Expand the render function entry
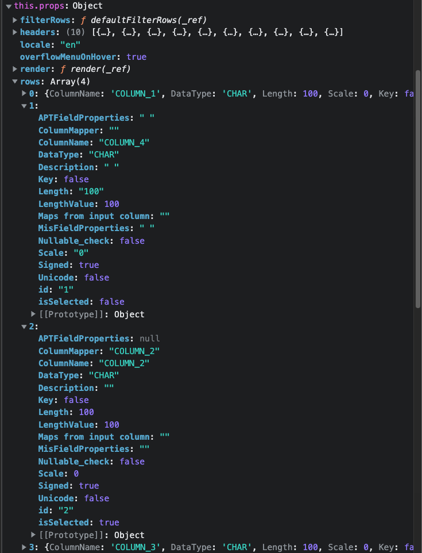This screenshot has width=422, height=553. [15, 69]
